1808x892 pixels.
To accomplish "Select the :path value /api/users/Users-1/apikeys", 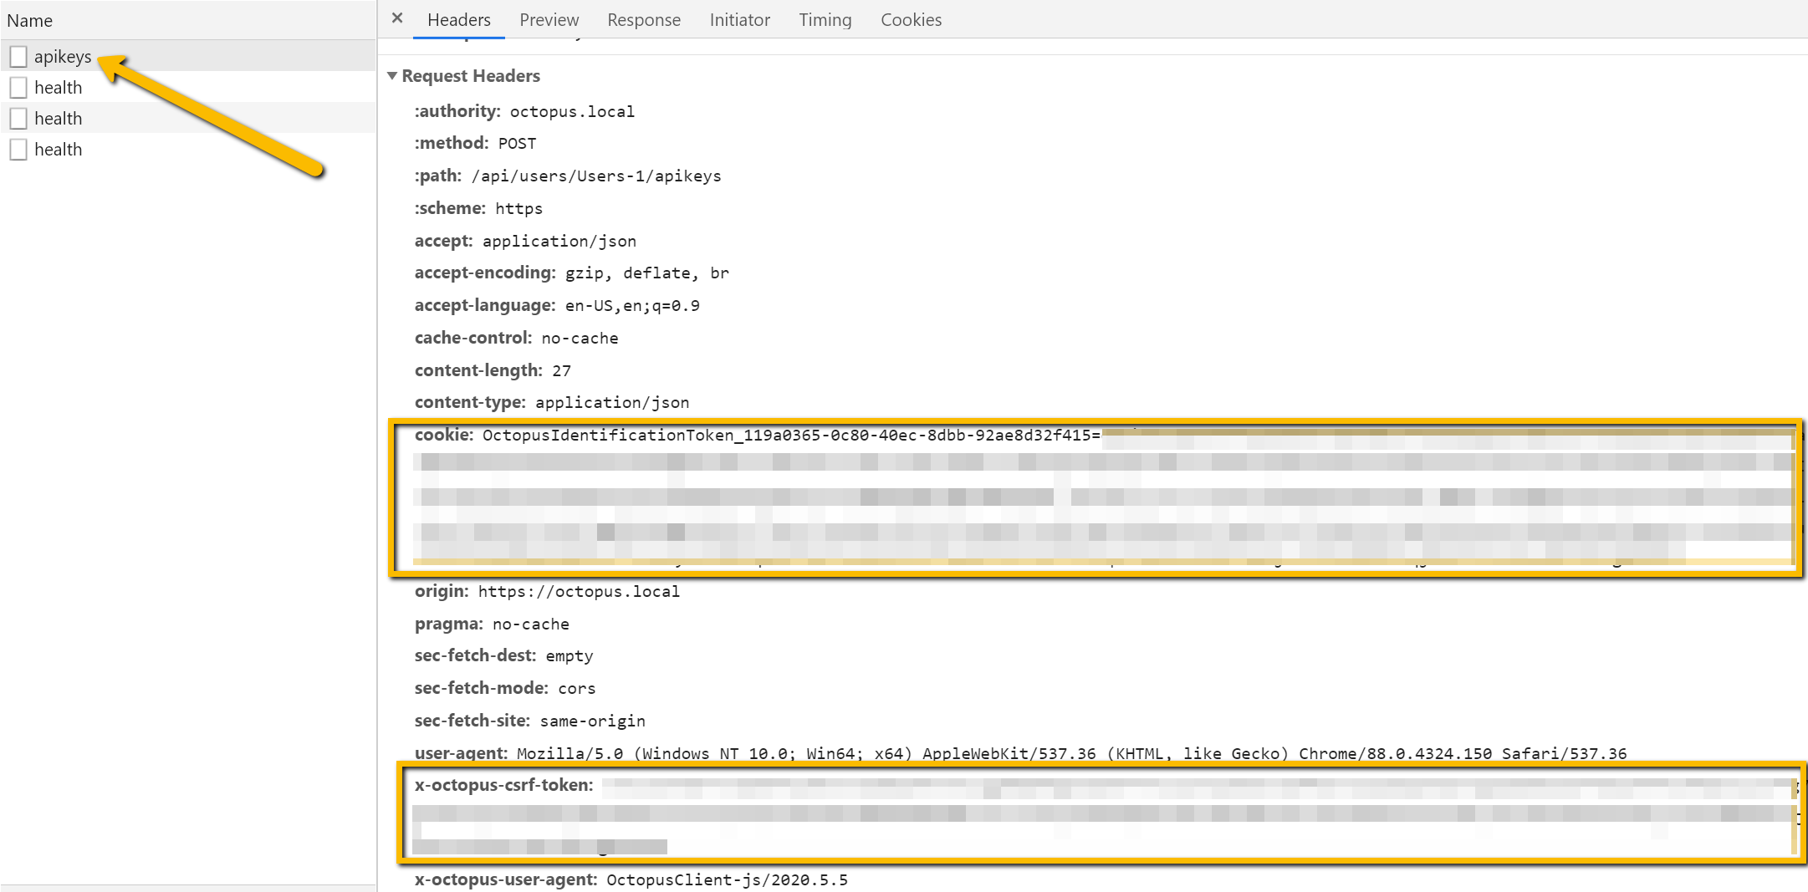I will pos(595,176).
